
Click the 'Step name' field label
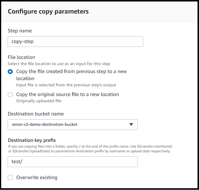pos(20,31)
